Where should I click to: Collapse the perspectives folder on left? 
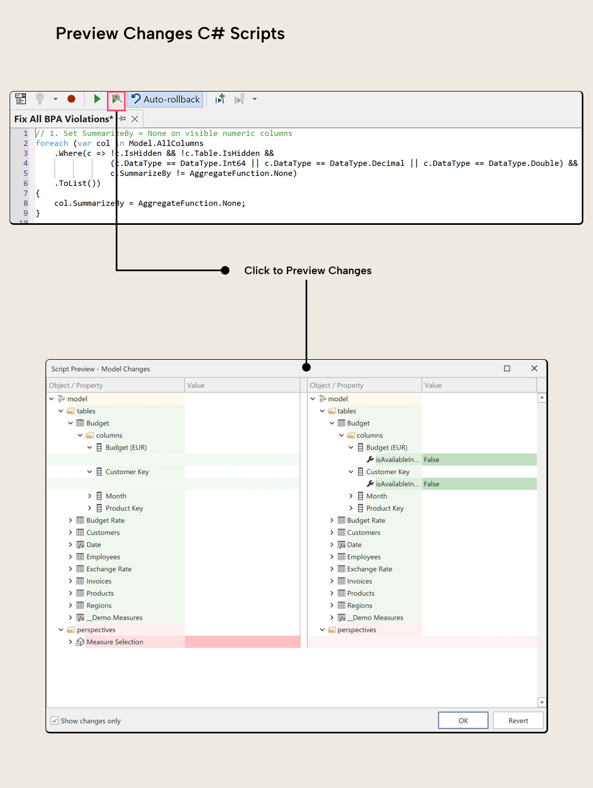pos(60,630)
